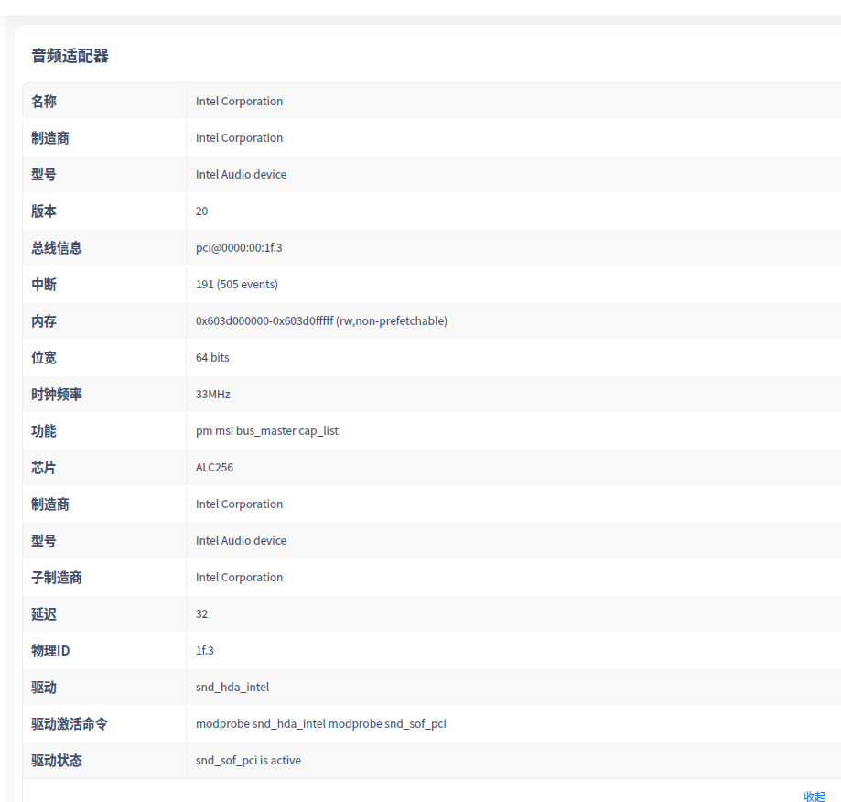Select the latency value 32
This screenshot has width=841, height=802.
pyautogui.click(x=201, y=614)
